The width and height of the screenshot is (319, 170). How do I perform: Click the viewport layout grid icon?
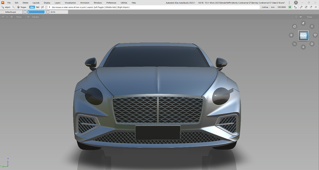point(12,17)
